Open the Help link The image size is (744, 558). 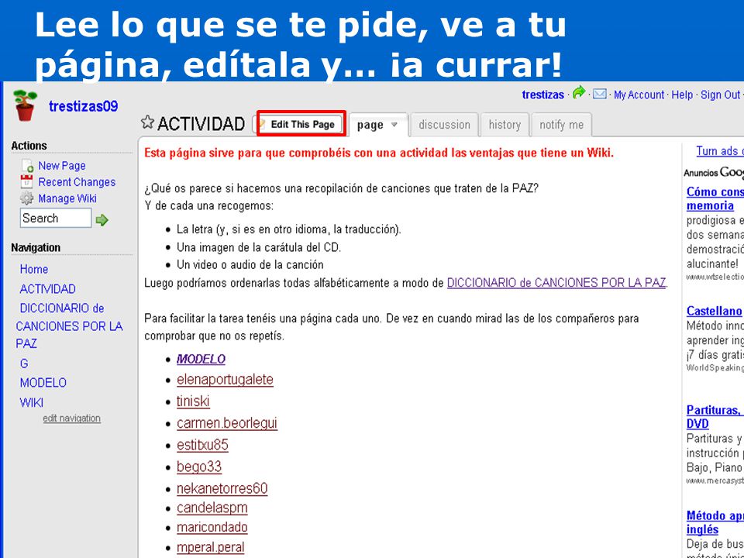(x=682, y=95)
